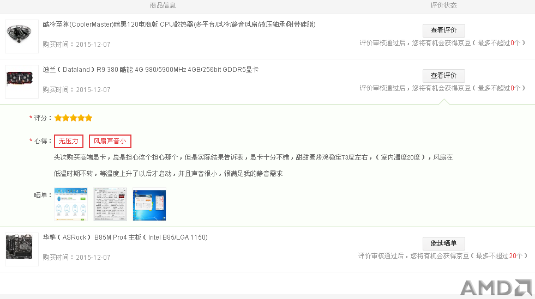Open the first 晒单 screenshot thumbnail

click(x=71, y=204)
